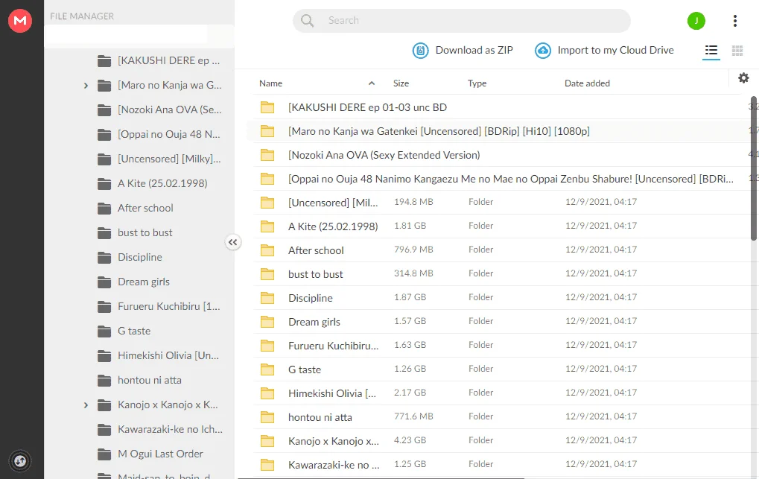The width and height of the screenshot is (759, 479).
Task: Switch to list view
Action: coord(711,50)
